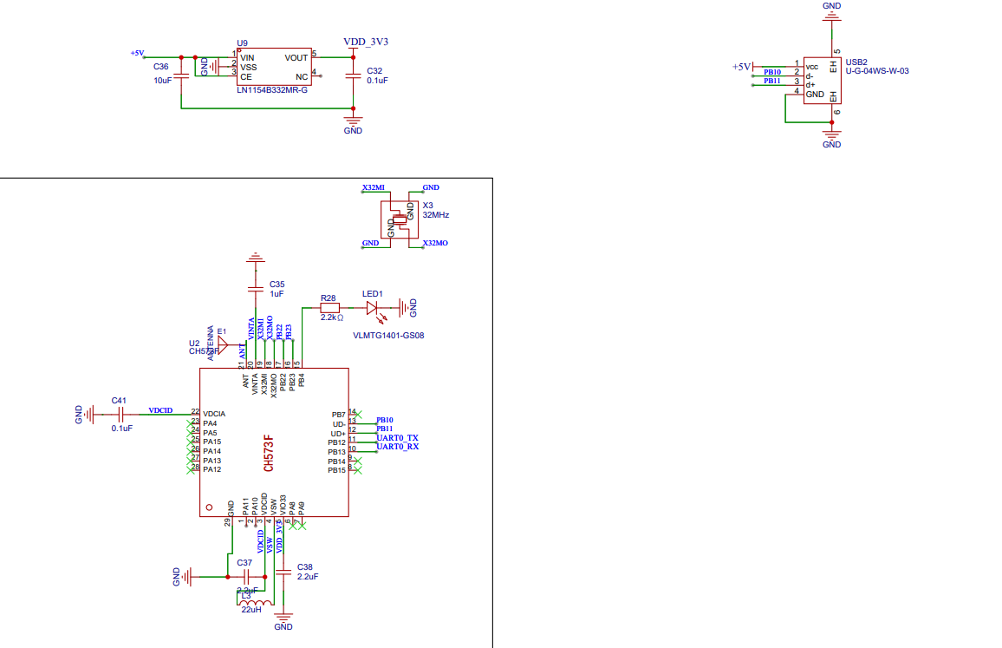Click the LED1 diode symbol

pyautogui.click(x=372, y=307)
